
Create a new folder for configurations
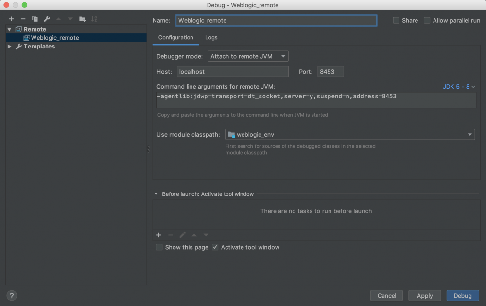[x=83, y=19]
